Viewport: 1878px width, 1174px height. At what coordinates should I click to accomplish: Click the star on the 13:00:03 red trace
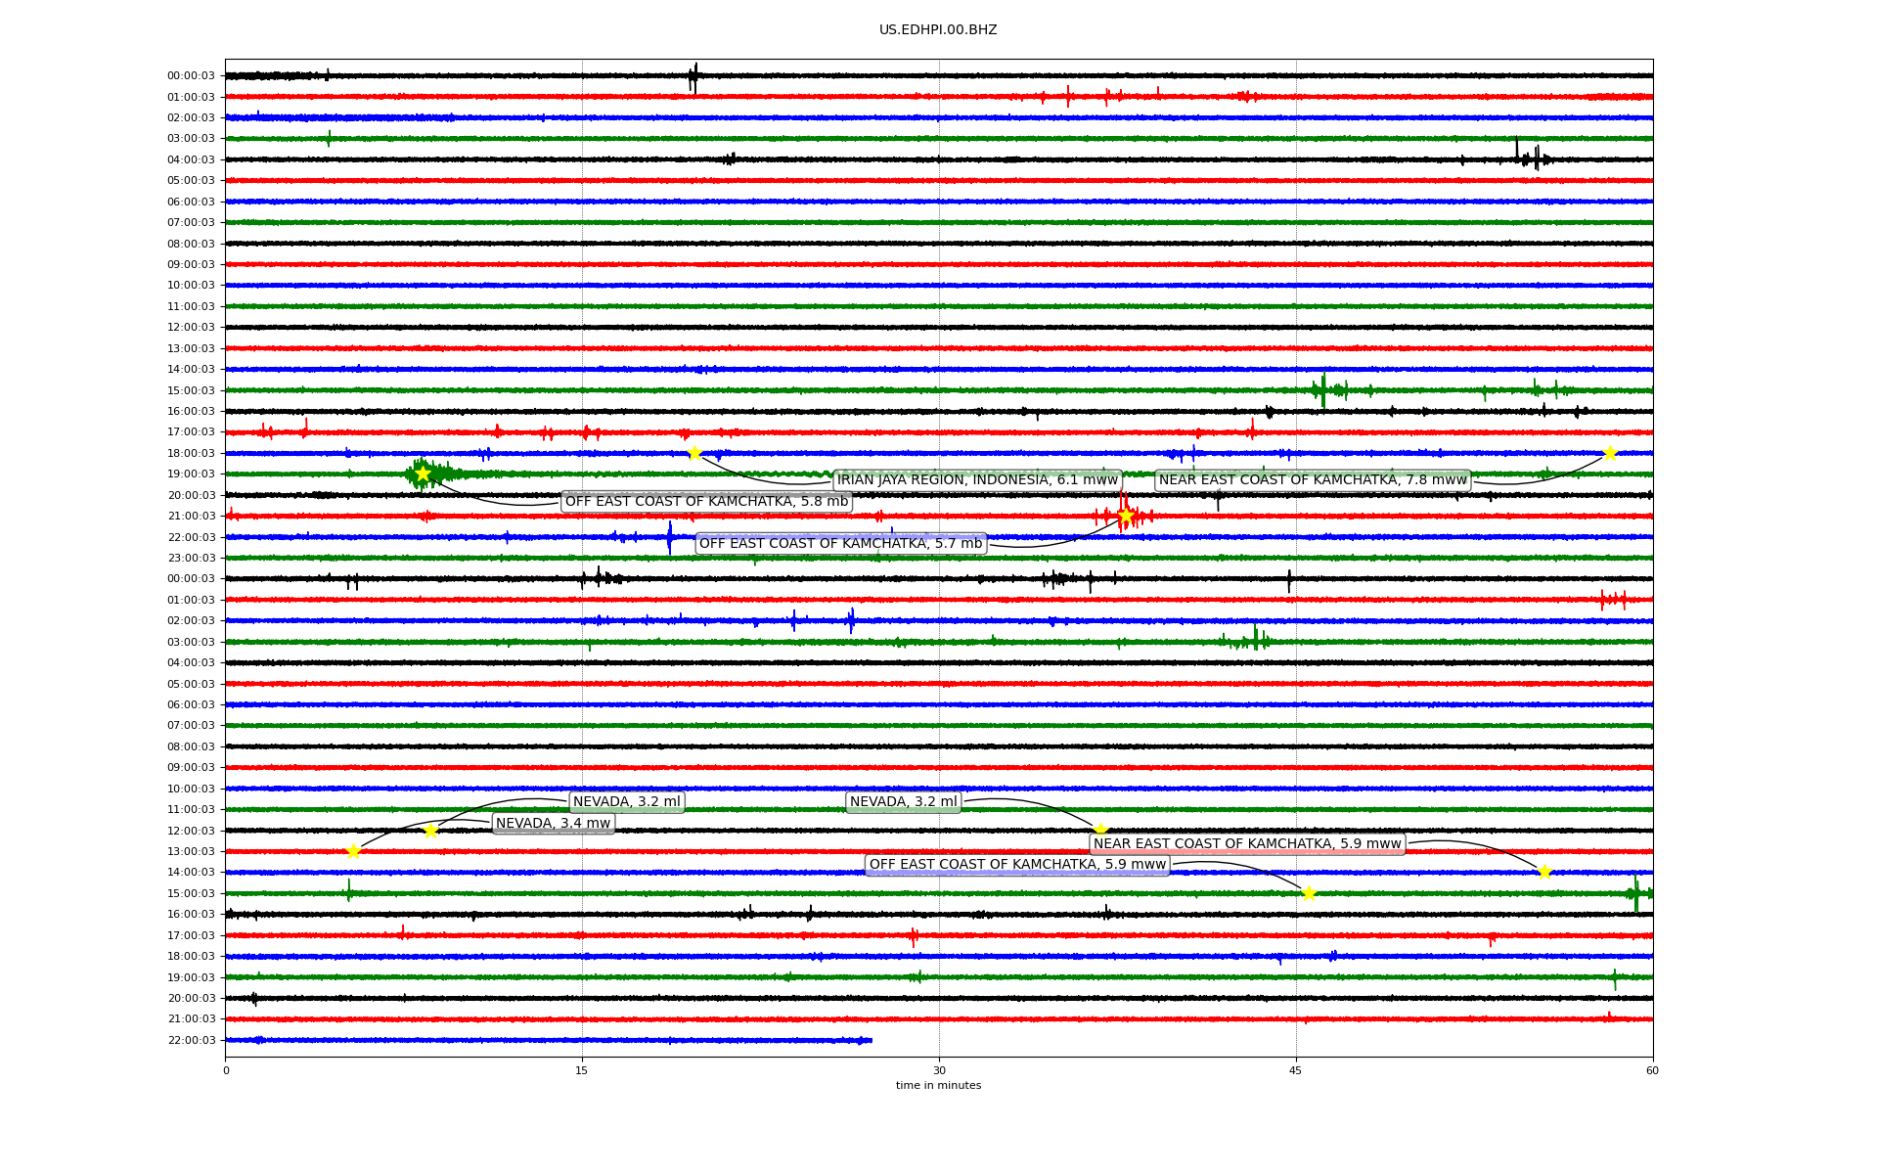pos(353,851)
